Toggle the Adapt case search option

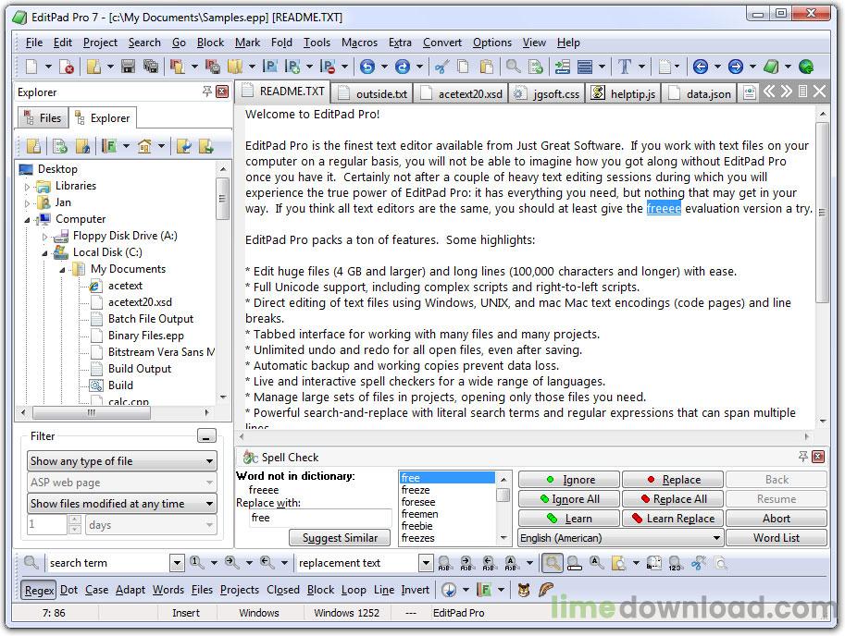[x=130, y=590]
